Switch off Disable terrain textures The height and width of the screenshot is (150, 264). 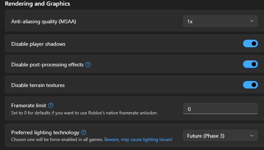pyautogui.click(x=250, y=85)
